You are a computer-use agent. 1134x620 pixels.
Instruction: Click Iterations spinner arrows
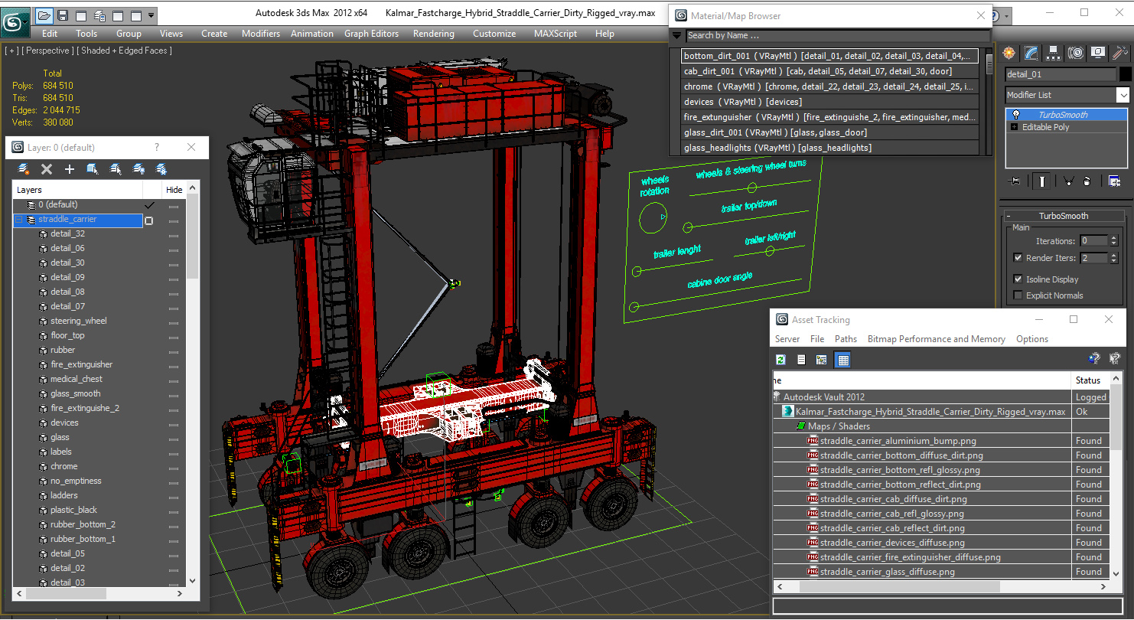coord(1113,240)
